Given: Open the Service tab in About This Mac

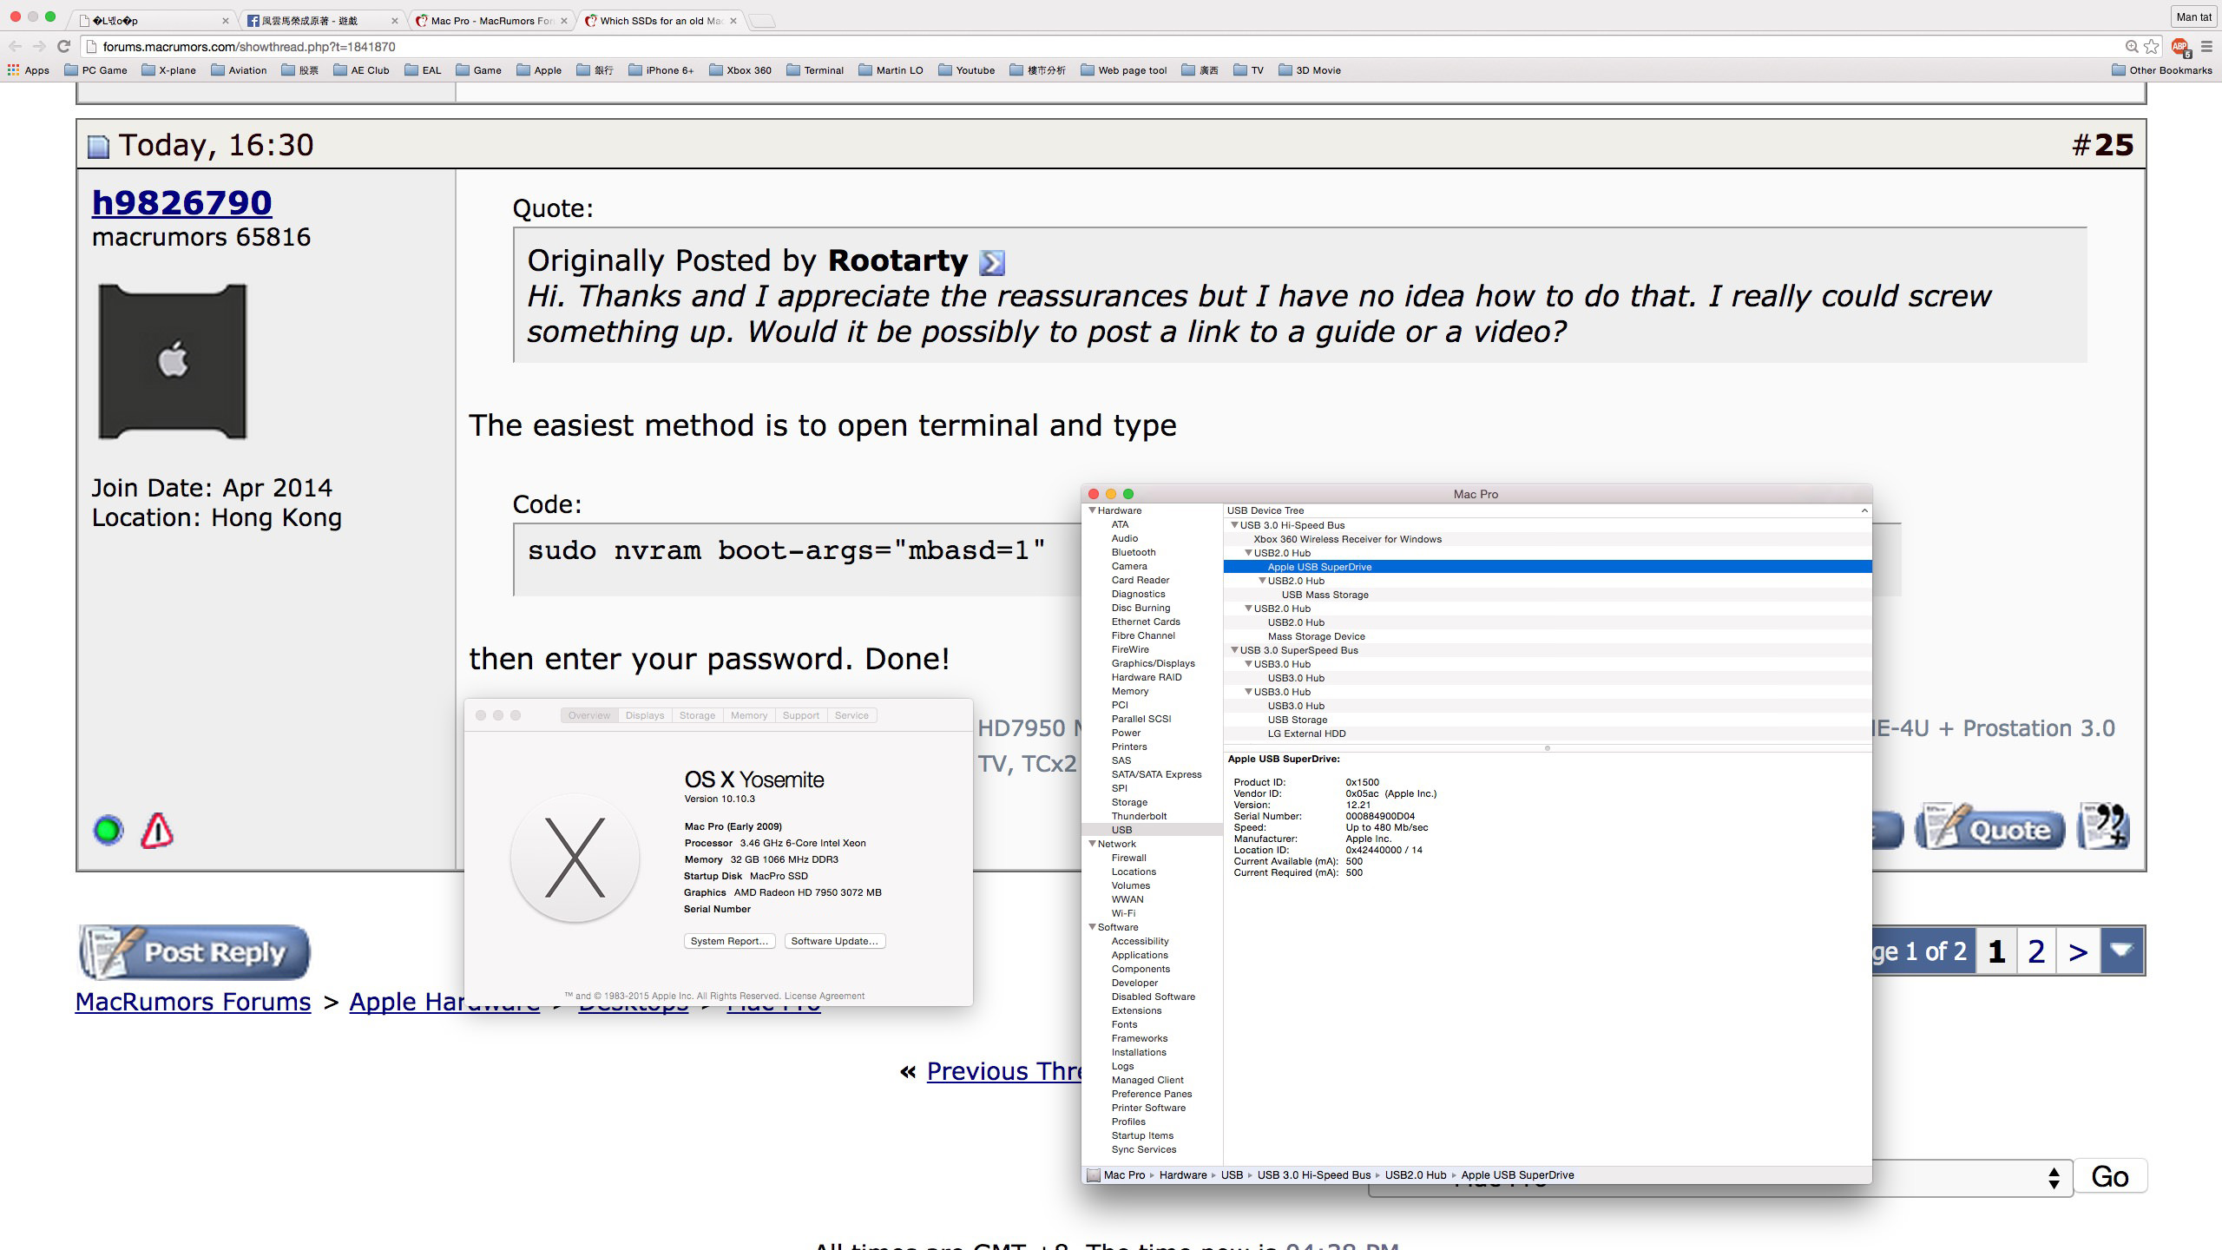Looking at the screenshot, I should tap(851, 715).
